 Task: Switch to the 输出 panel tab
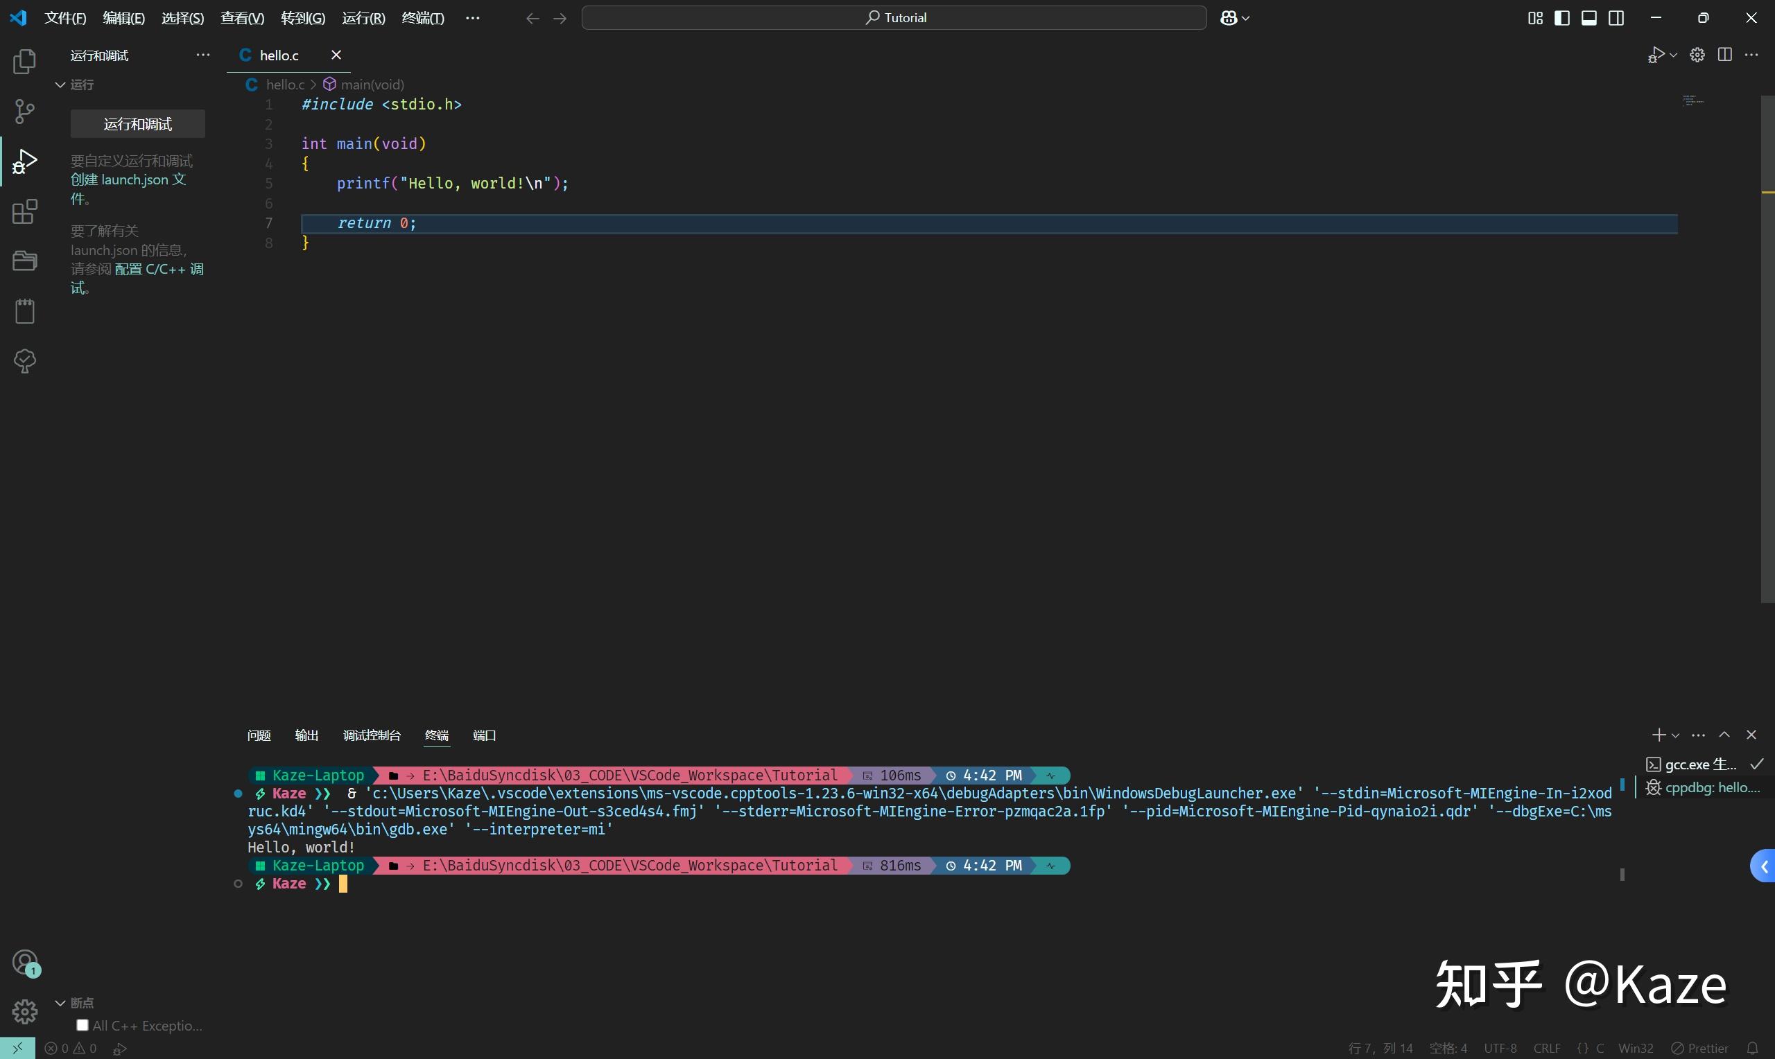point(306,735)
